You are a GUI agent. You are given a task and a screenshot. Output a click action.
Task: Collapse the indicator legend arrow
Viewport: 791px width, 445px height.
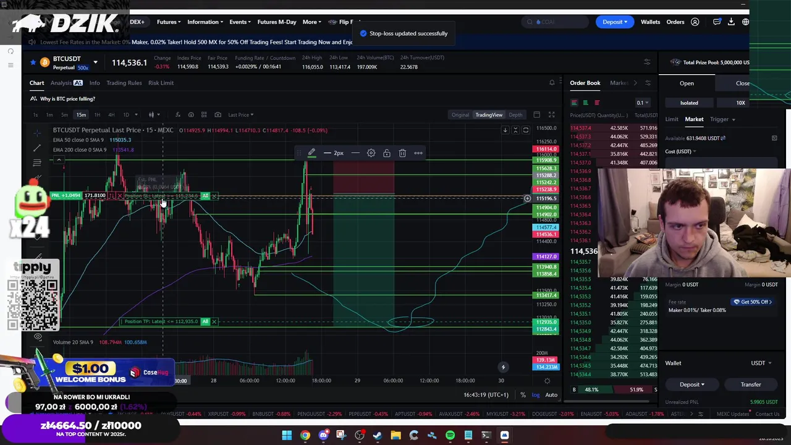59,160
